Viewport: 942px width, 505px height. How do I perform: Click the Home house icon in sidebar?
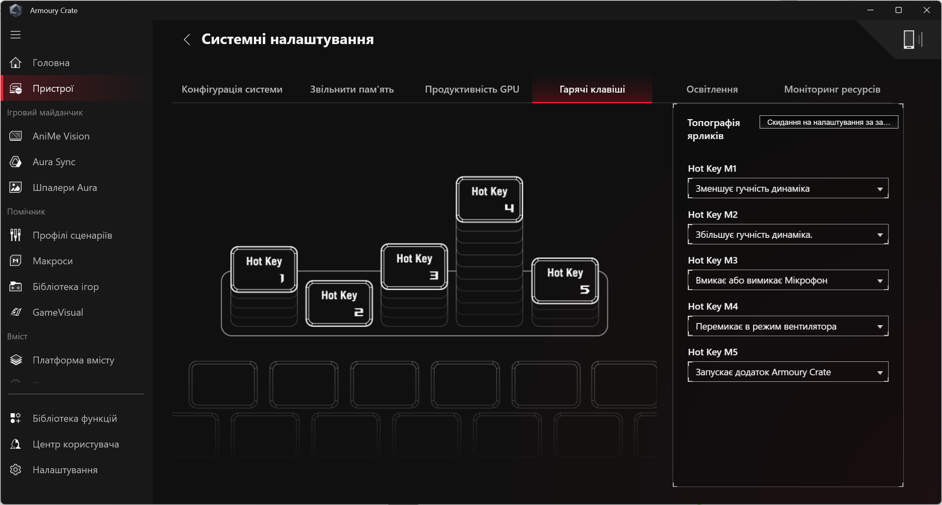tap(16, 63)
